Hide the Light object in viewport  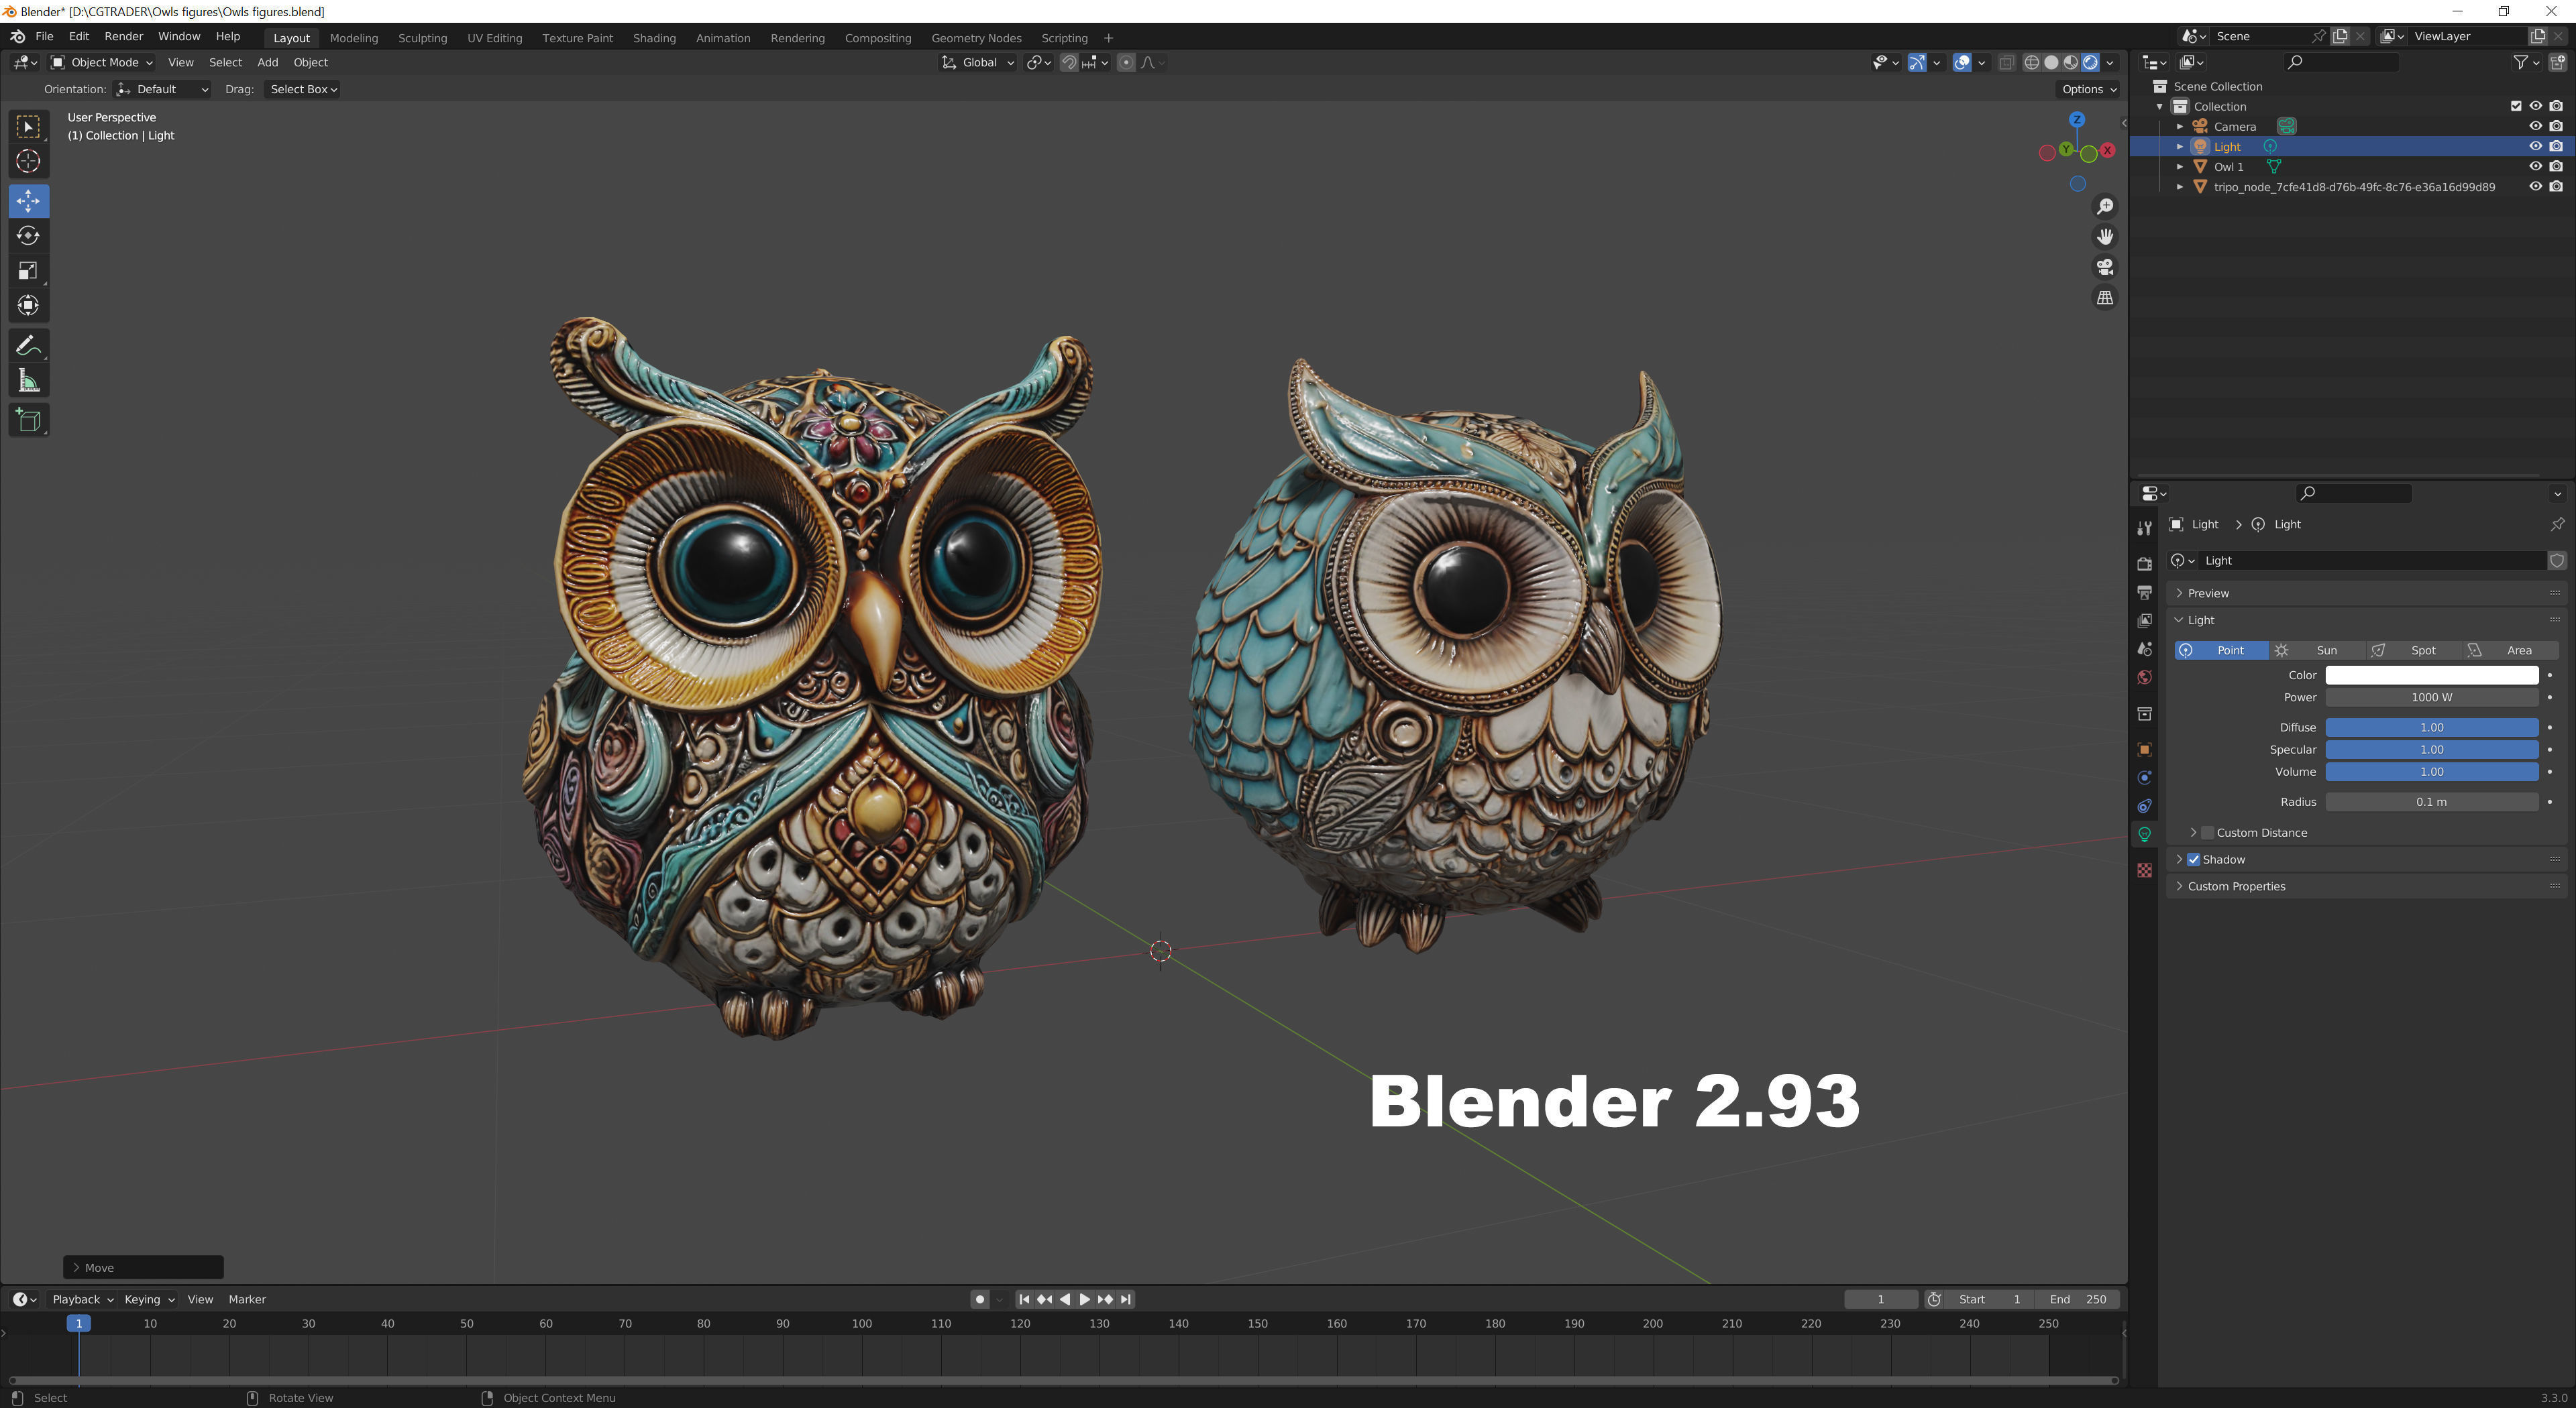tap(2535, 146)
